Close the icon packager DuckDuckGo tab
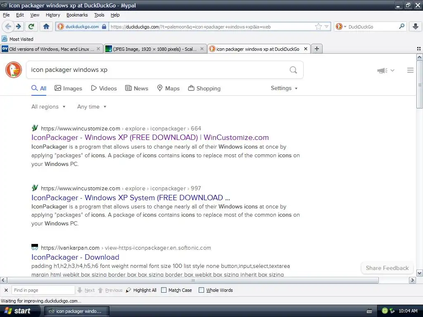This screenshot has height=317, width=423. 306,49
